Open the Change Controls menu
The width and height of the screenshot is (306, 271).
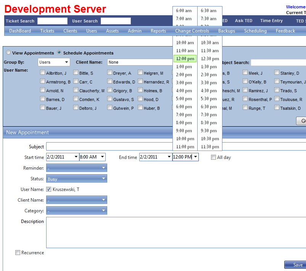point(192,31)
